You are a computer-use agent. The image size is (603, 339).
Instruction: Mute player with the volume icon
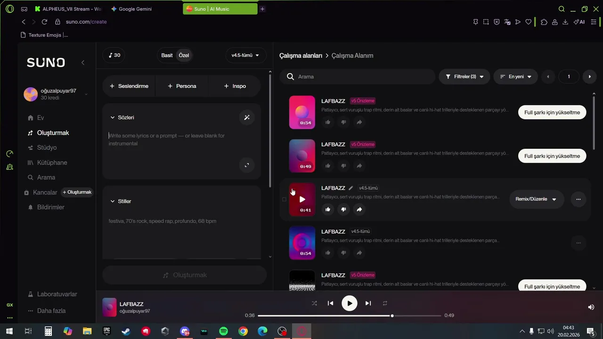(591, 307)
